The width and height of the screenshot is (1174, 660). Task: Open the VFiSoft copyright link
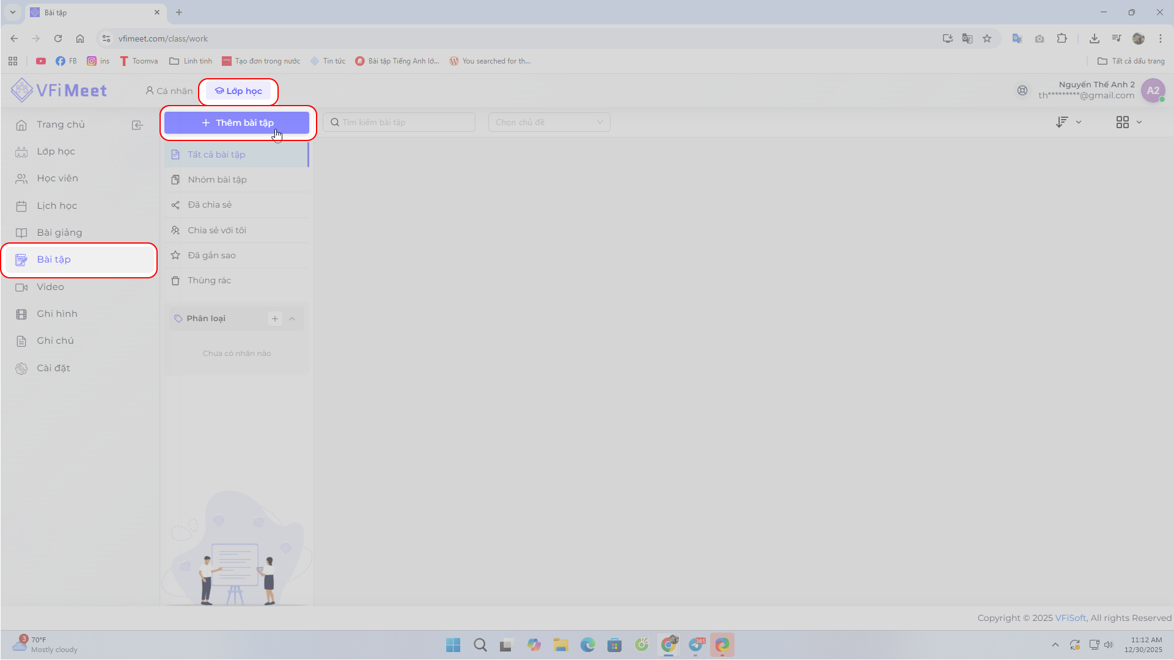click(1070, 618)
